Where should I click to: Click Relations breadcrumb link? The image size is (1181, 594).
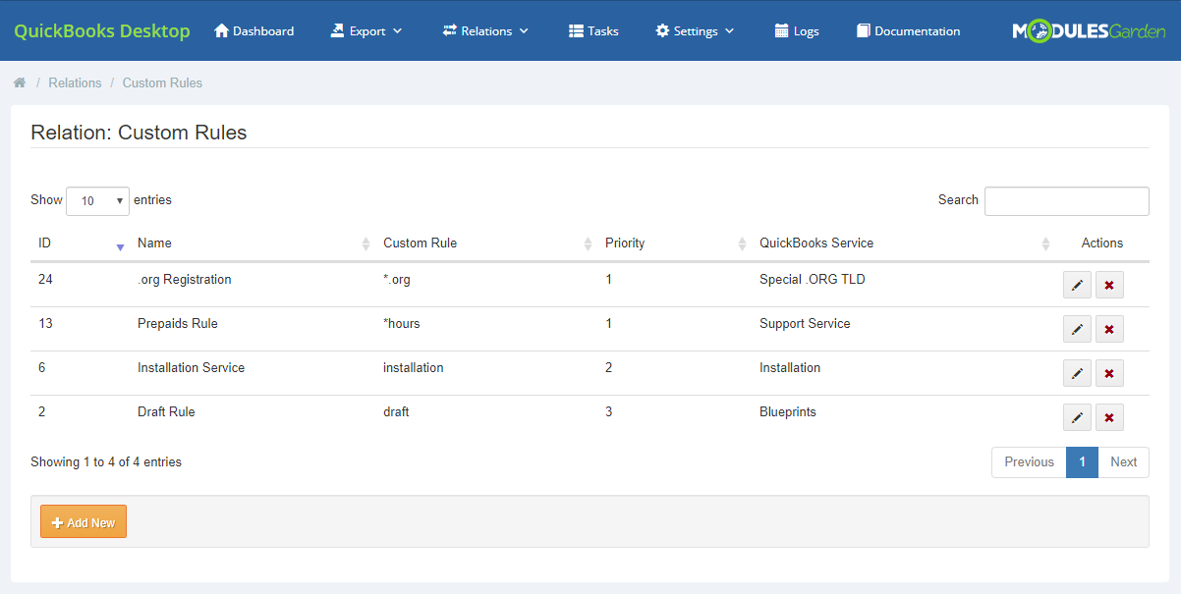[x=75, y=83]
